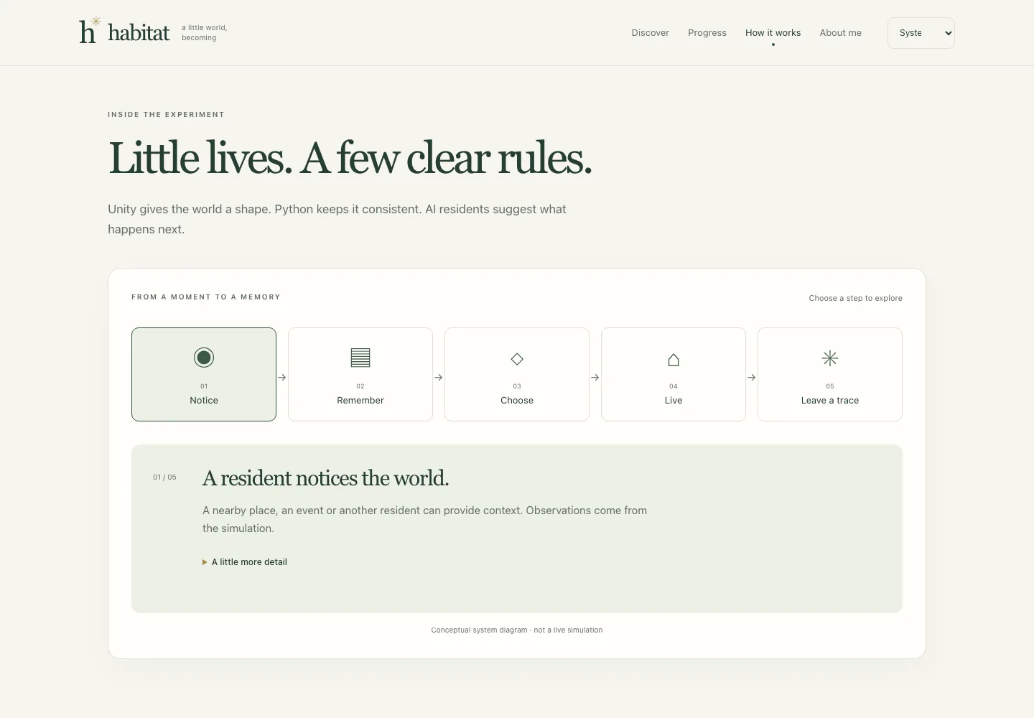Click 'FROM A MOMENT TO A MEMORY' label
Screen dimensions: 1034x718
click(x=206, y=297)
